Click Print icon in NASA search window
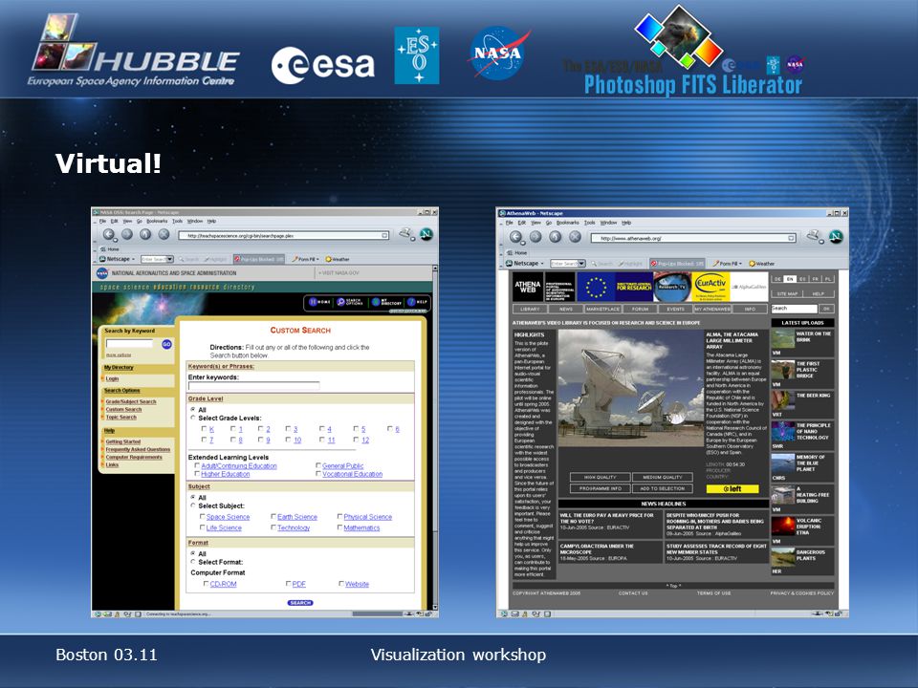The width and height of the screenshot is (918, 688). coord(406,234)
